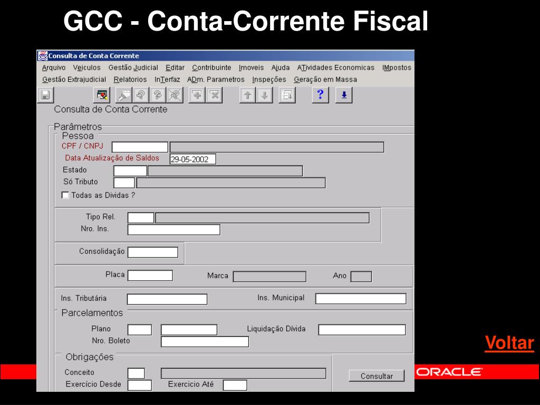Image resolution: width=540 pixels, height=405 pixels.
Task: Click the grey Tipo Rel. description field
Action: coord(263,218)
